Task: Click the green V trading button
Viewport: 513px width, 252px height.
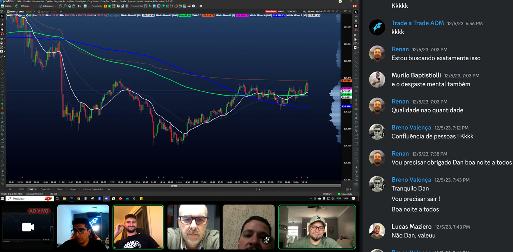Action: (110, 6)
